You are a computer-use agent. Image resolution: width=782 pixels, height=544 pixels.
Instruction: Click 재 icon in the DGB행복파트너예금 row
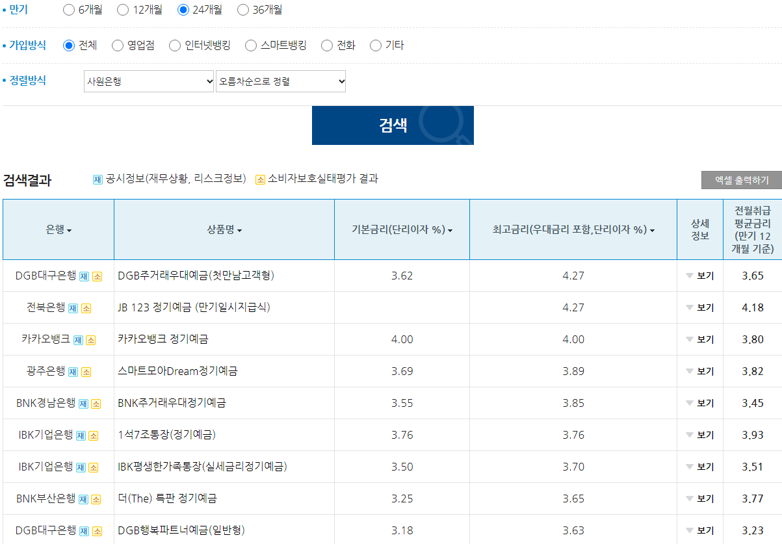coord(84,531)
